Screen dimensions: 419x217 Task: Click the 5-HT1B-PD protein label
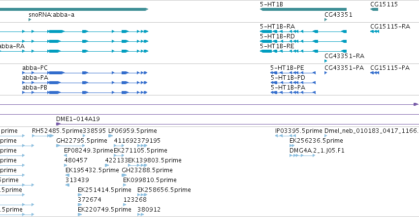[x=288, y=78]
